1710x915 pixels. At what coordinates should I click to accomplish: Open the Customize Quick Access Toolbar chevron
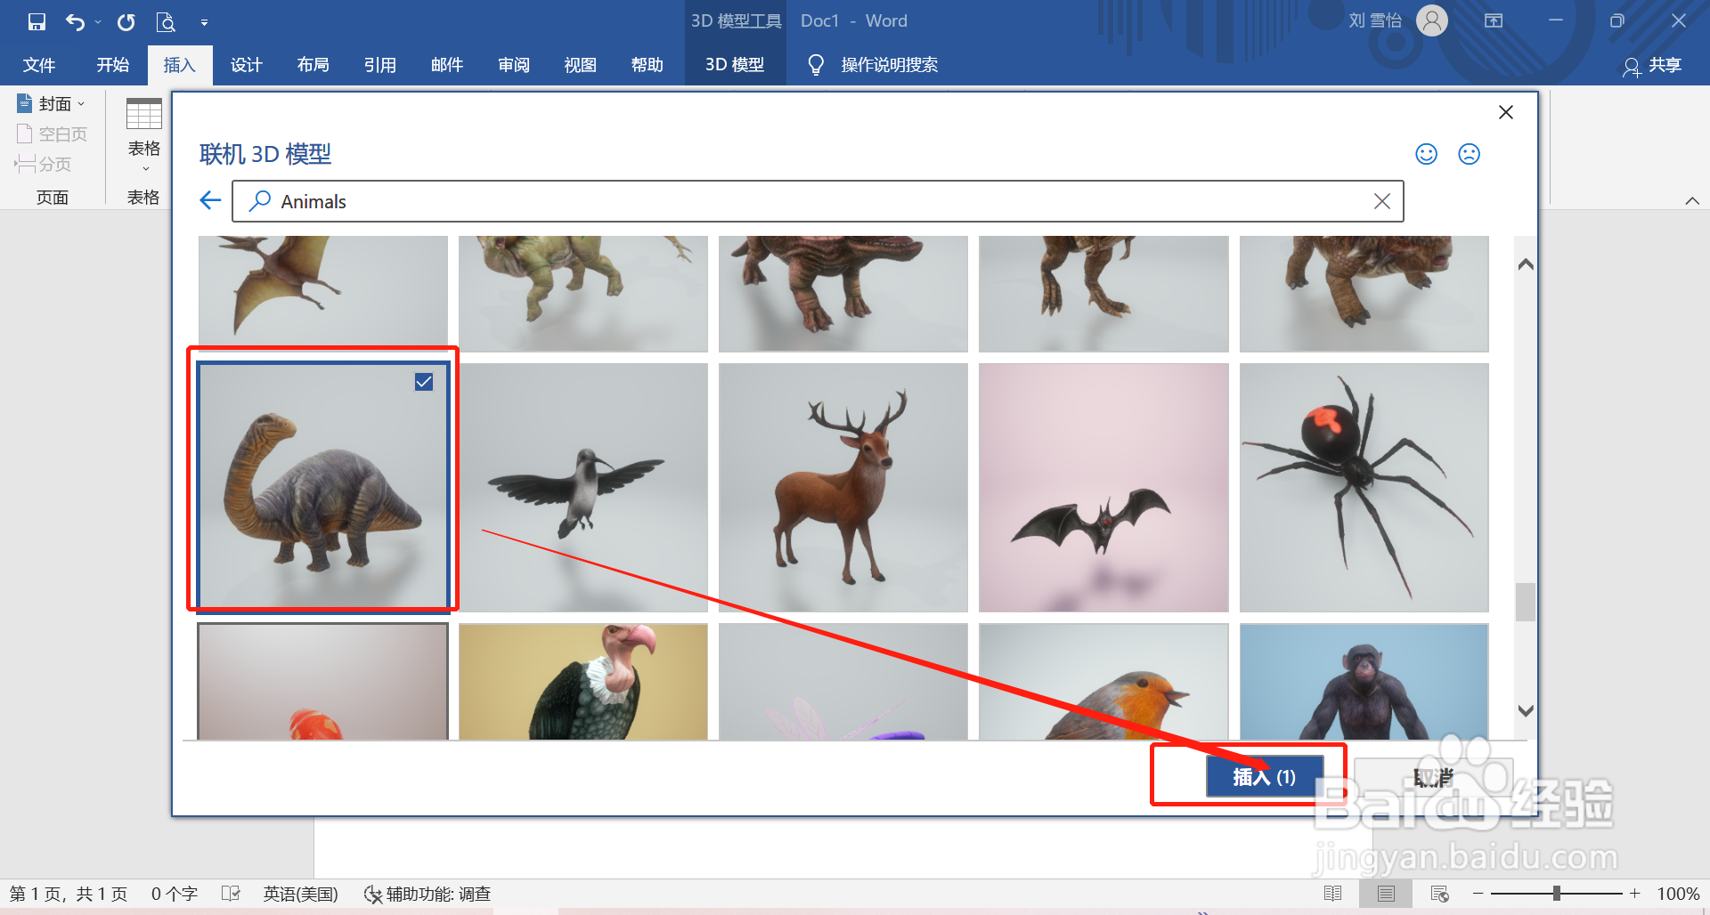pos(205,21)
